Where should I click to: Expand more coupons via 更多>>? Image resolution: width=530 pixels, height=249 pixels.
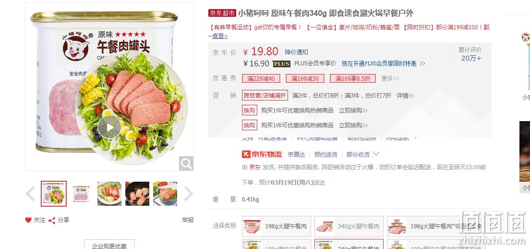pos(390,78)
